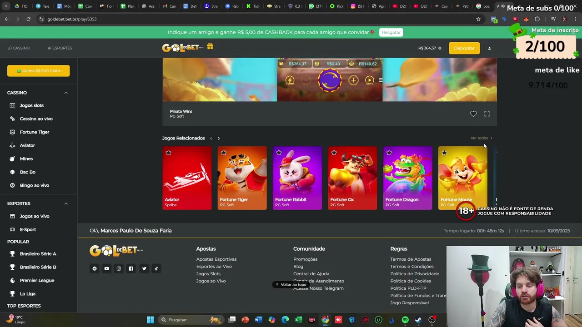Click the Depositar button

click(x=464, y=48)
